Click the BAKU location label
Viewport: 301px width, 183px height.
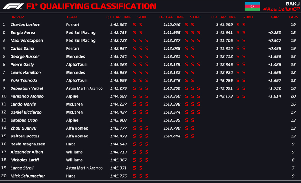(292, 4)
